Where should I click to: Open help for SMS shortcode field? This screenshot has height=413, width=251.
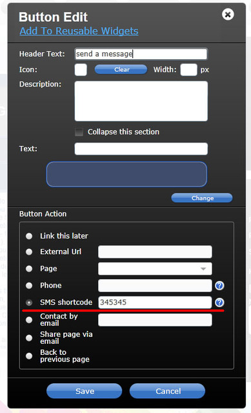point(219,302)
